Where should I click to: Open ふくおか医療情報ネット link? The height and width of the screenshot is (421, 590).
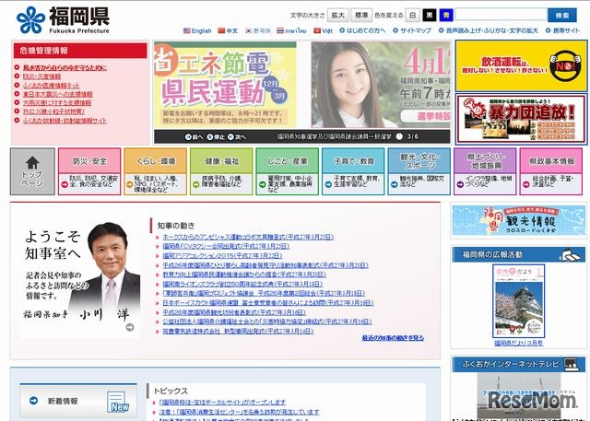coord(52,86)
